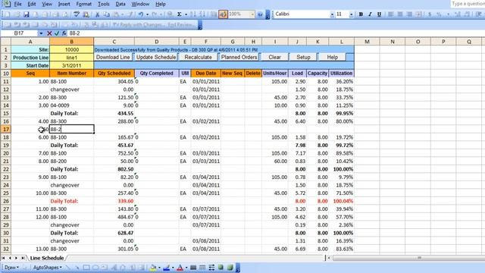This screenshot has width=485, height=273.
Task: Click the AutoSum sigma icon
Action: click(x=179, y=14)
